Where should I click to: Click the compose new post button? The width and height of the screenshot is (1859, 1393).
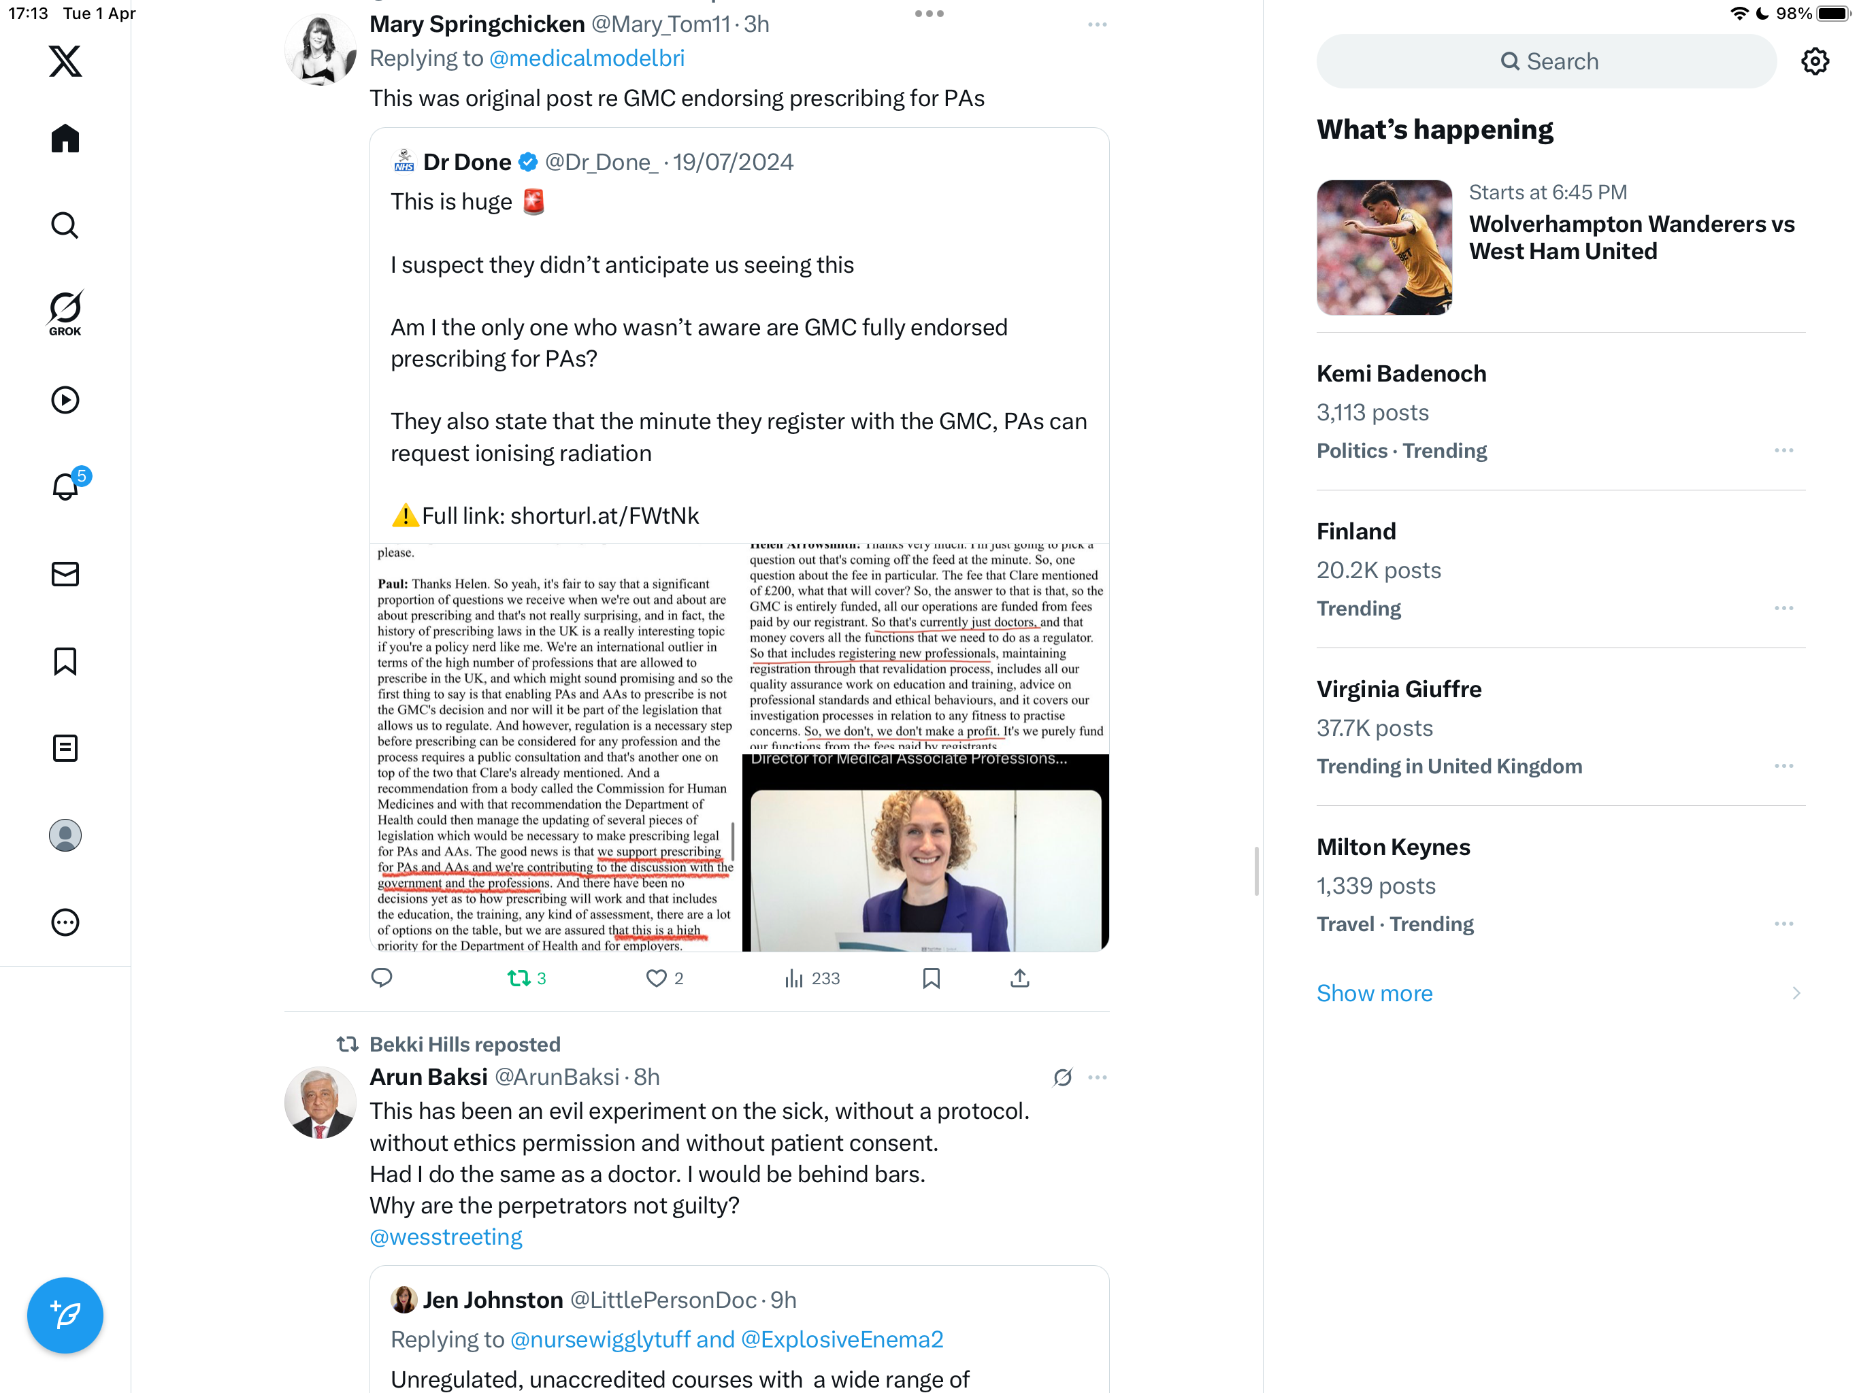(x=65, y=1315)
